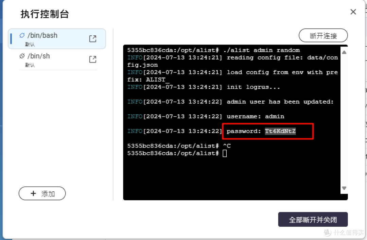
Task: Click terminal scrollbar up arrow
Action: 344,52
